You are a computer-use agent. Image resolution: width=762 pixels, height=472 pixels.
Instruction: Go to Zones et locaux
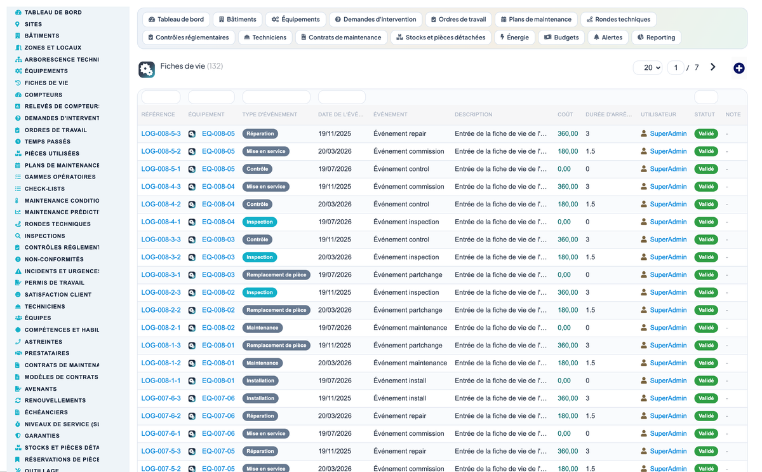pyautogui.click(x=53, y=48)
